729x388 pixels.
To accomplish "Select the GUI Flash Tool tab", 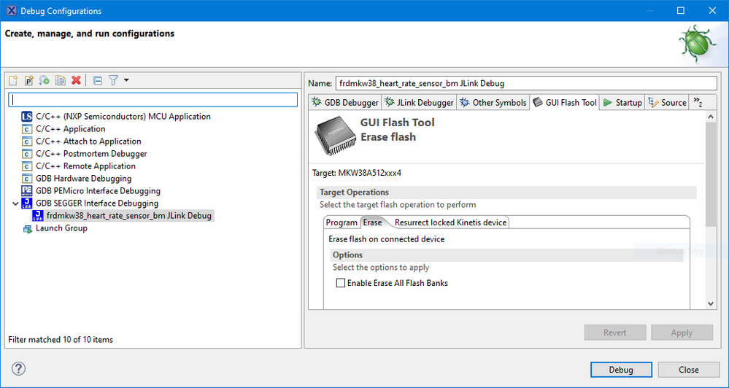I will pos(564,103).
